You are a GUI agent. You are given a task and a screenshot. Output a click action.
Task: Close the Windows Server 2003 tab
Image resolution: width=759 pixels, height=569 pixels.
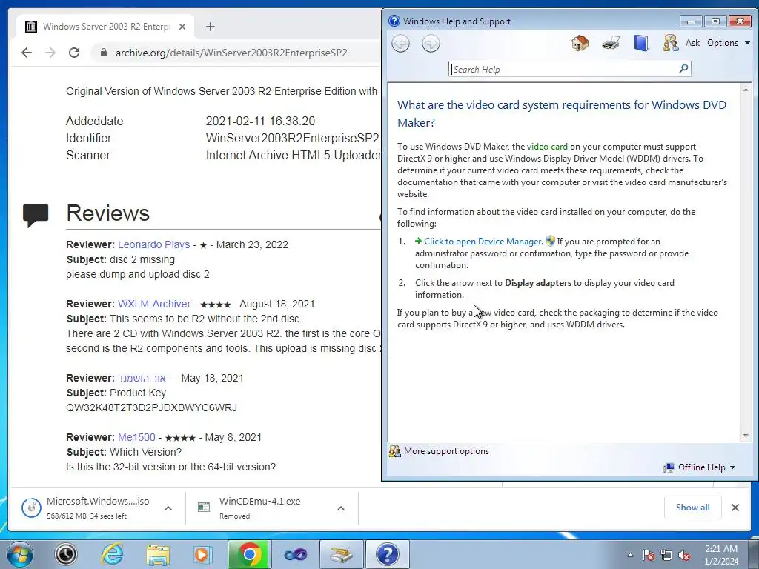coord(182,27)
